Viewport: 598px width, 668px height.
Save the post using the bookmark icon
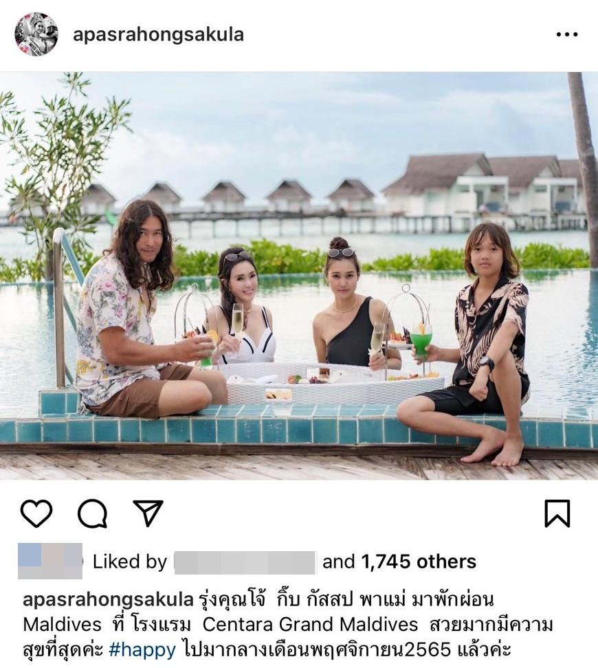557,513
